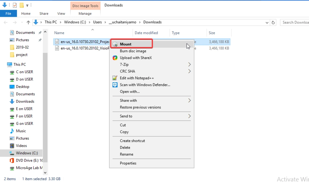The height and width of the screenshot is (182, 309).
Task: Click the This PC monitor icon
Action: [x=9, y=64]
